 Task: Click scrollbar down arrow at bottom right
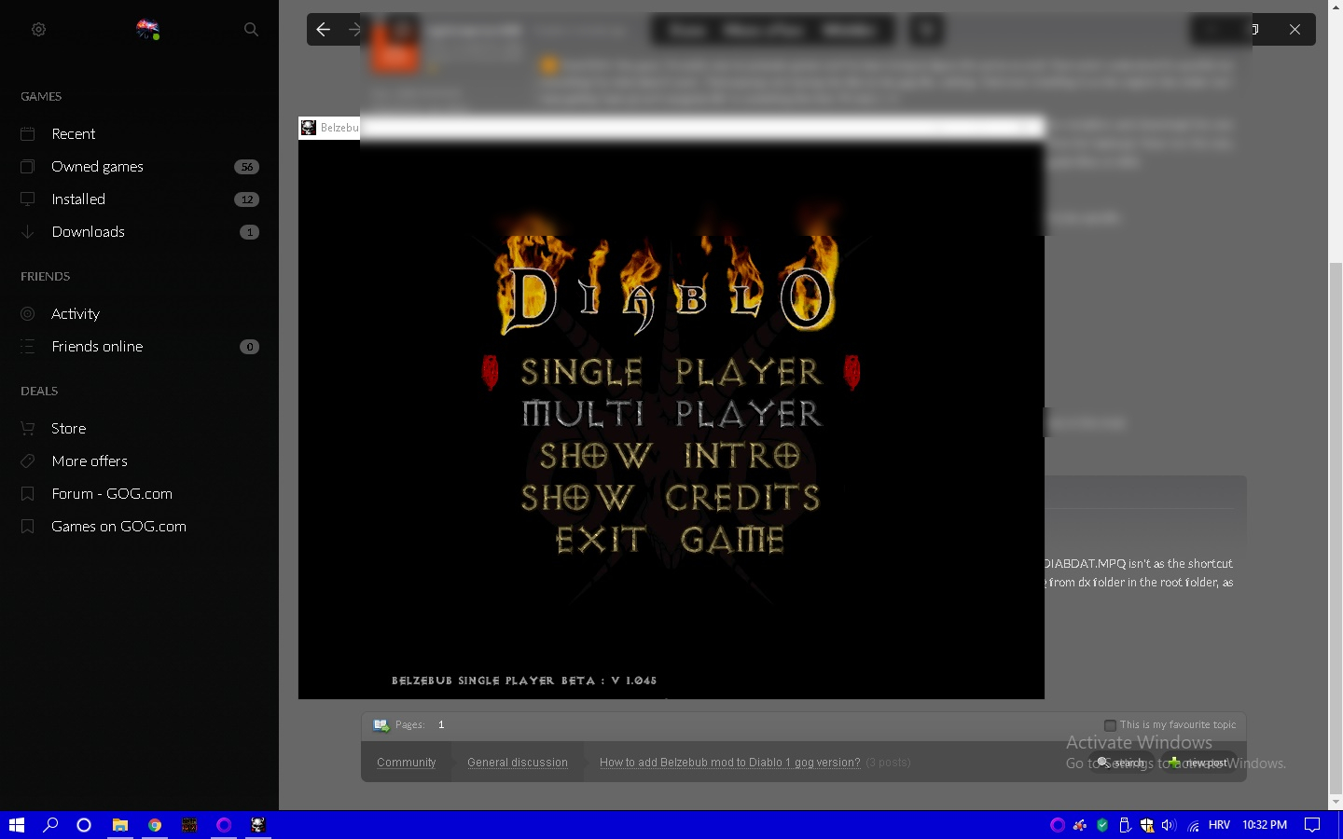tap(1336, 802)
